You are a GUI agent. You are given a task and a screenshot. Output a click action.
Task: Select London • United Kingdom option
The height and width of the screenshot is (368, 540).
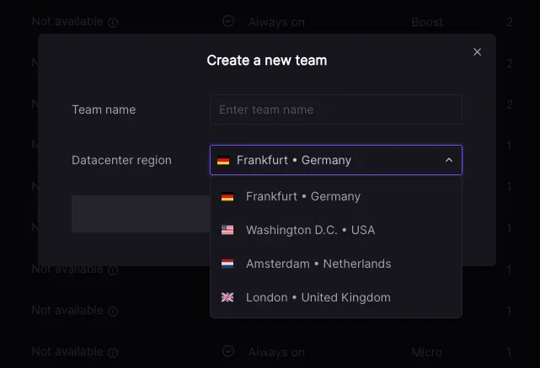click(x=318, y=297)
